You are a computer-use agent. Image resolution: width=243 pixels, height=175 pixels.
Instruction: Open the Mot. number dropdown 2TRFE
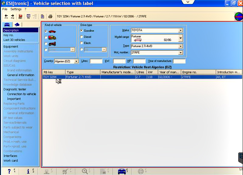[x=180, y=53]
